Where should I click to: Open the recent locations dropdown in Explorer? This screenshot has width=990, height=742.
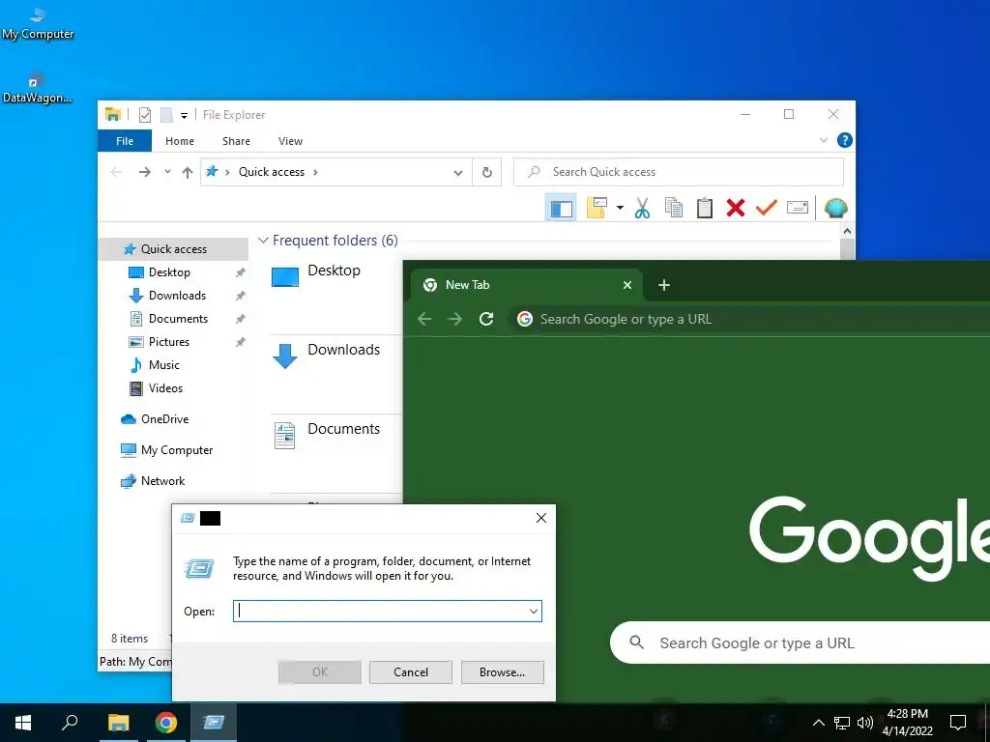(x=167, y=172)
